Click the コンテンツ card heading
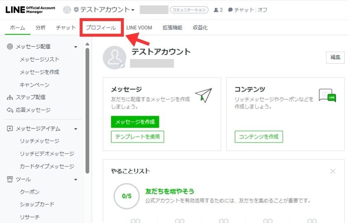 coord(250,89)
